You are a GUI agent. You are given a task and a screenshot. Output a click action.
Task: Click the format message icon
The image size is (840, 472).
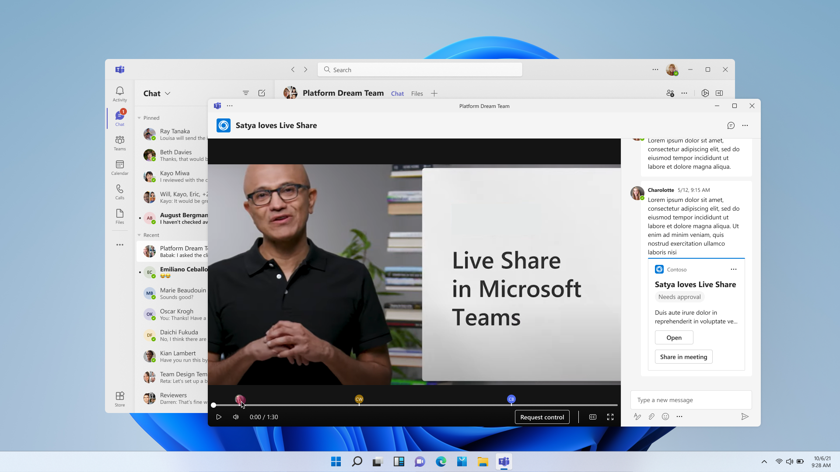[x=637, y=416]
